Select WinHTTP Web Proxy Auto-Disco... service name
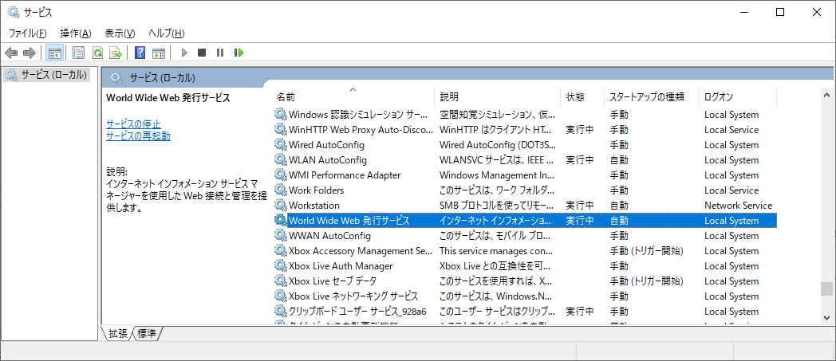 pyautogui.click(x=360, y=129)
